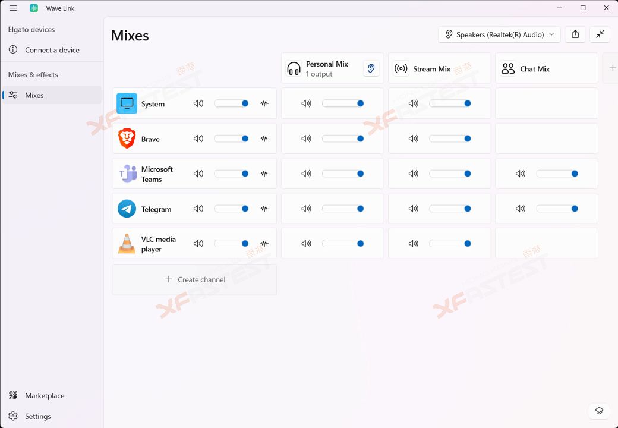This screenshot has height=428, width=618.
Task: Add a new mix with plus icon
Action: pyautogui.click(x=612, y=68)
